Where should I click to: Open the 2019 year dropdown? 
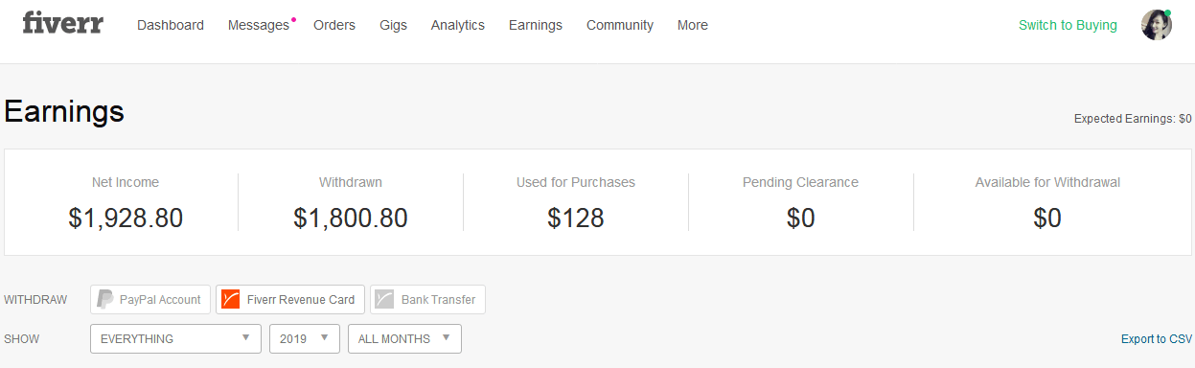click(305, 338)
